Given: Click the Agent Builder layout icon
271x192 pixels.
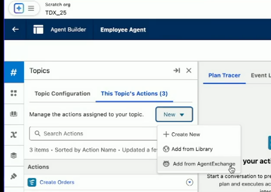Looking at the screenshot, I should point(38,30).
